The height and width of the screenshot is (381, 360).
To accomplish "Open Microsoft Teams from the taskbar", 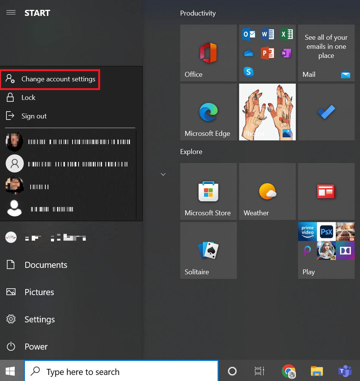I will click(x=345, y=371).
